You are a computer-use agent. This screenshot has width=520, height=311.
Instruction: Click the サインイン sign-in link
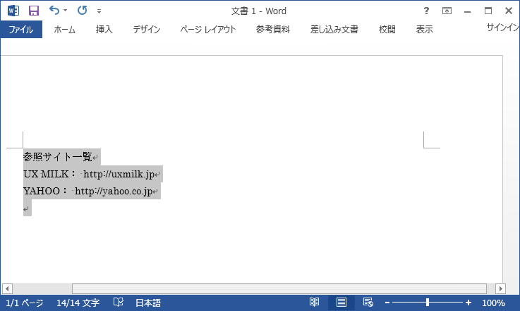[502, 28]
